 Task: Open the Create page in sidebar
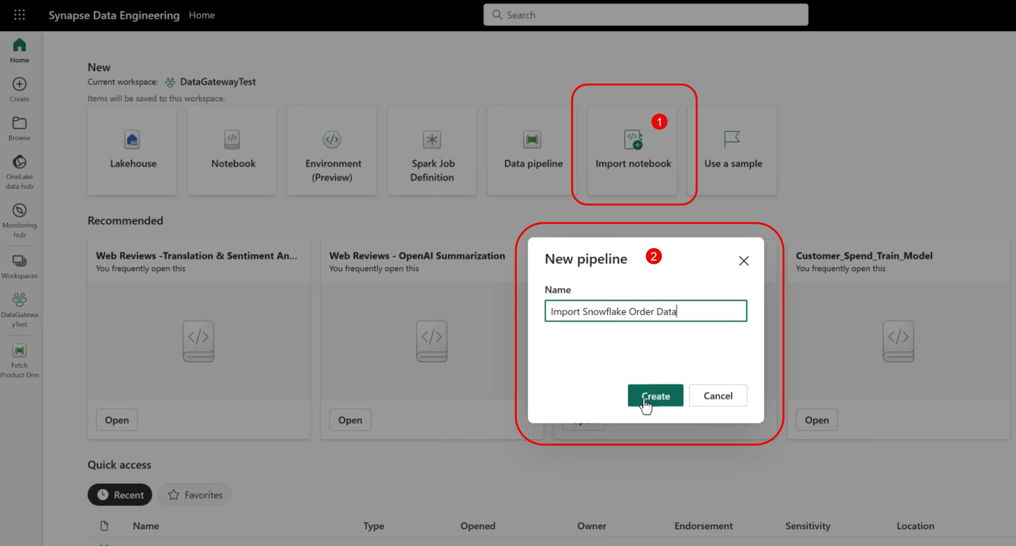(19, 89)
